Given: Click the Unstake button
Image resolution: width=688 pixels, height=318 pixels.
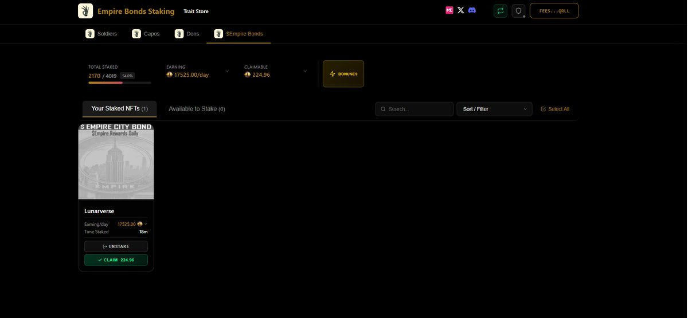Looking at the screenshot, I should 116,246.
